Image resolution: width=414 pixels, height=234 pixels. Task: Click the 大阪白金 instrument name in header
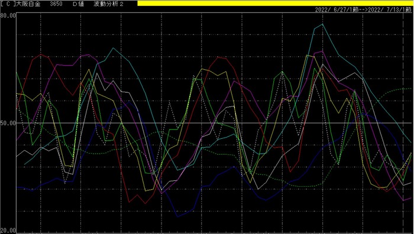click(28, 4)
